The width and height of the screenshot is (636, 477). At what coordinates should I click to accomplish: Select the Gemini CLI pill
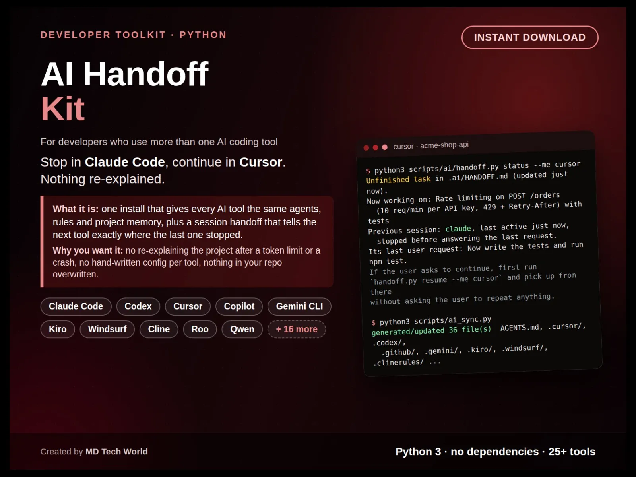click(299, 306)
